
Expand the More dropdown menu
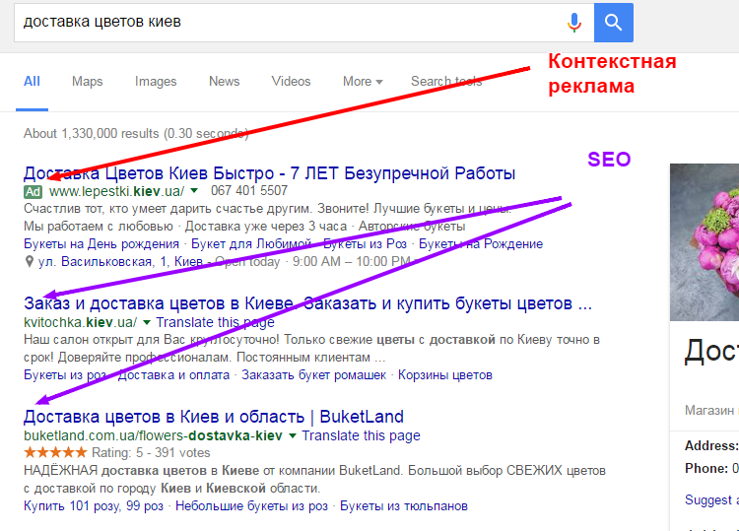pyautogui.click(x=363, y=82)
